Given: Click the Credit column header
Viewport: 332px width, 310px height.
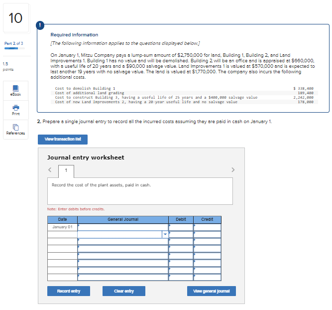Looking at the screenshot, I should point(207,220).
